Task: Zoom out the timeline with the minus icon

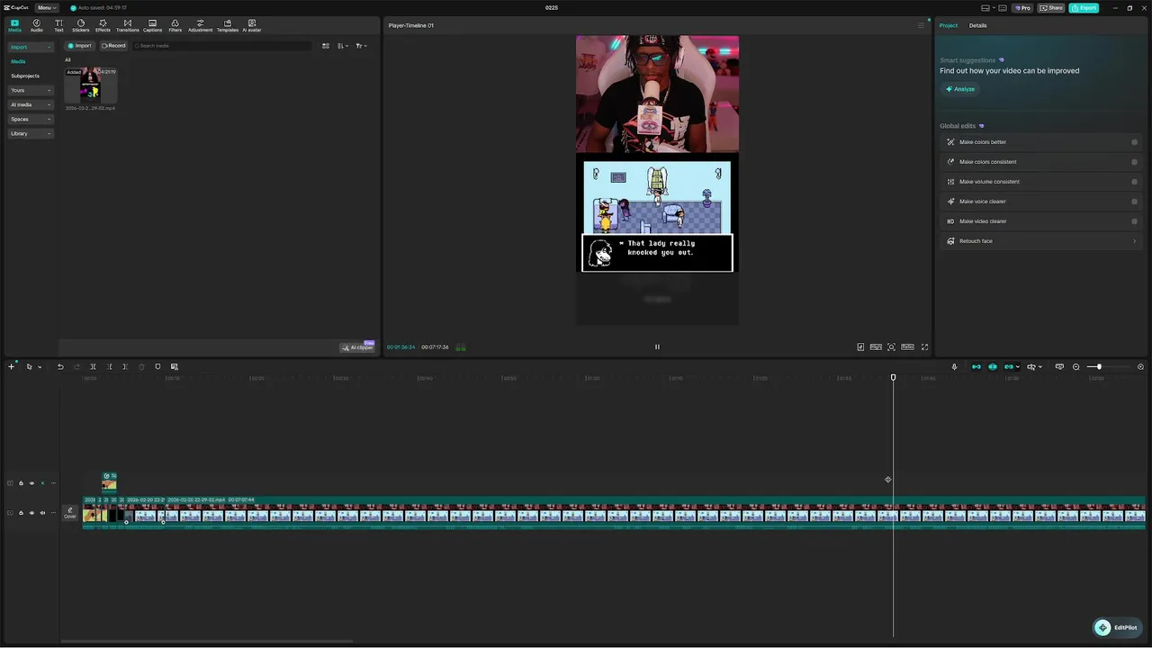Action: (x=1075, y=366)
